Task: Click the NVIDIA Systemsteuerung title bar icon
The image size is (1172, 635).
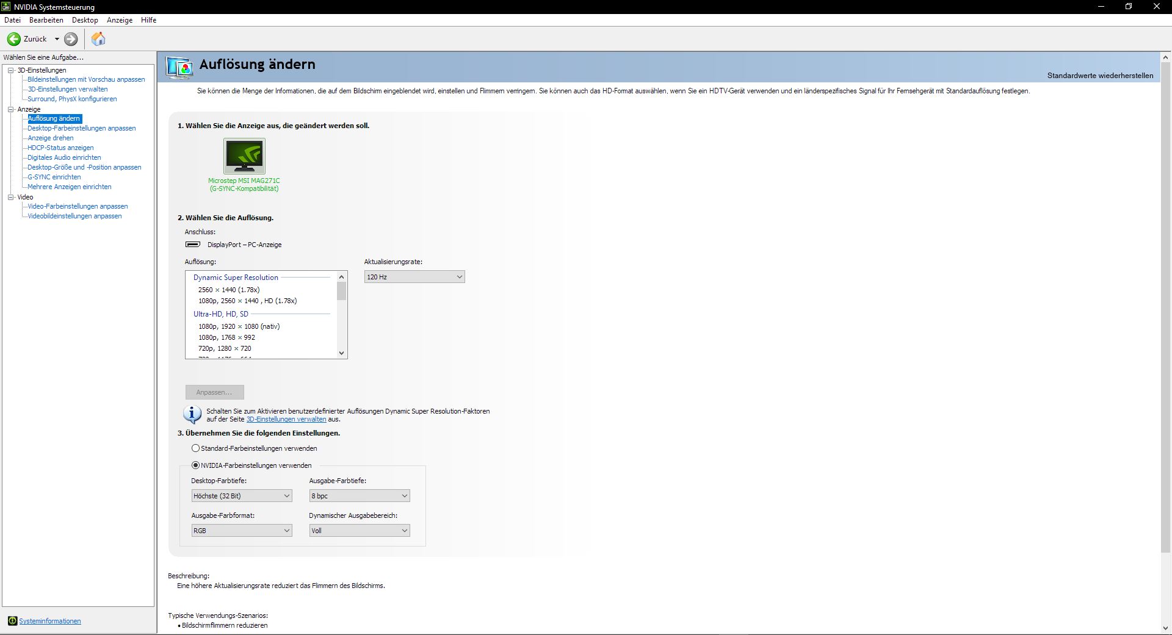Action: click(x=6, y=7)
